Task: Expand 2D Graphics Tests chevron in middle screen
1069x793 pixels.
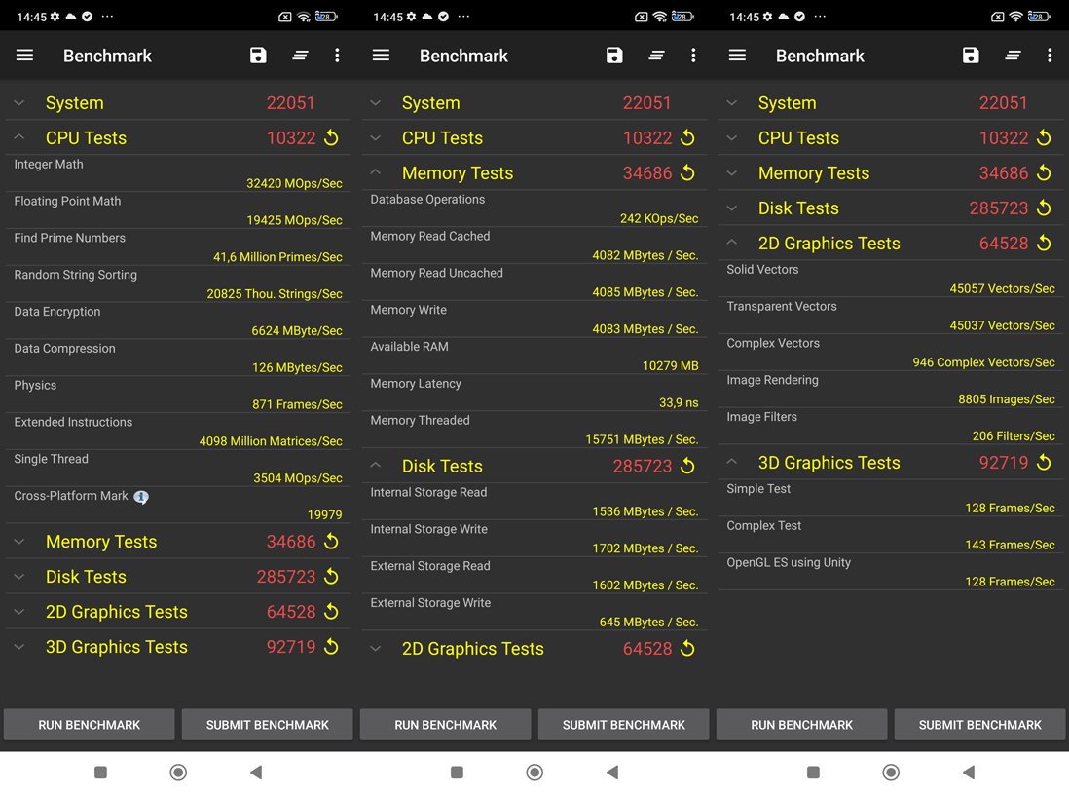Action: pos(376,648)
